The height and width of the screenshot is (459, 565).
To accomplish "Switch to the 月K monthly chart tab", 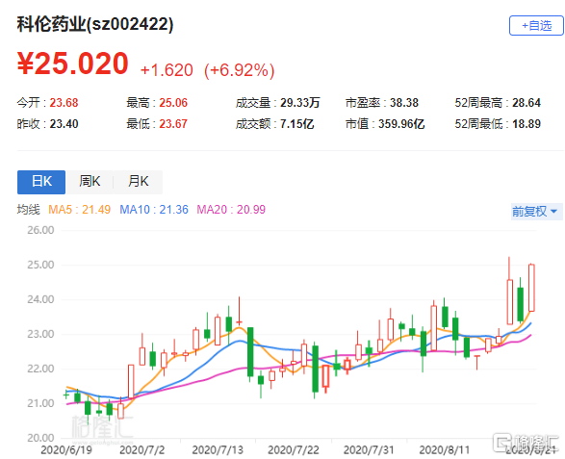I will 139,182.
